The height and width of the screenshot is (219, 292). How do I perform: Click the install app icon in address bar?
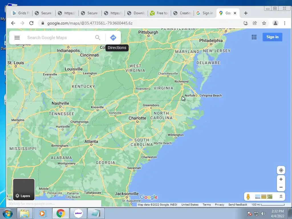246,23
